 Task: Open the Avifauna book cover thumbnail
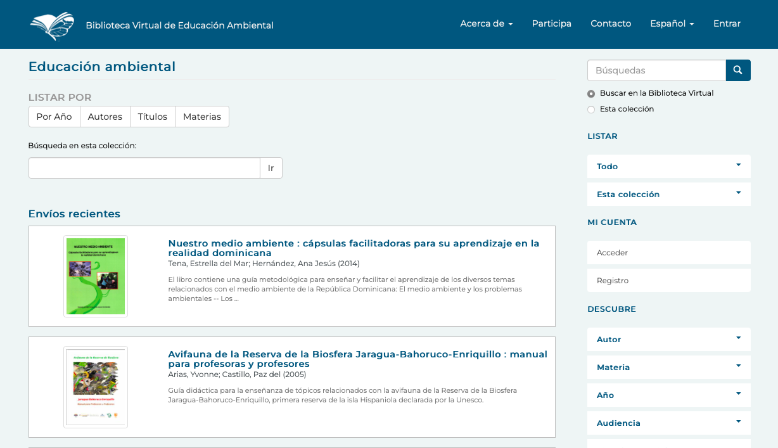(96, 387)
